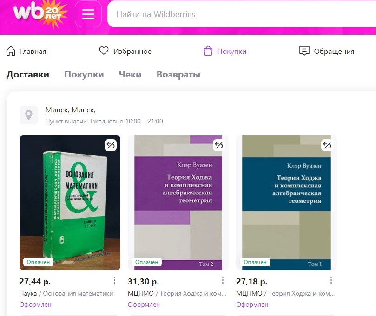Click the shopping bag icon for Покупки
Screen dimensions: 376x316
(x=208, y=51)
